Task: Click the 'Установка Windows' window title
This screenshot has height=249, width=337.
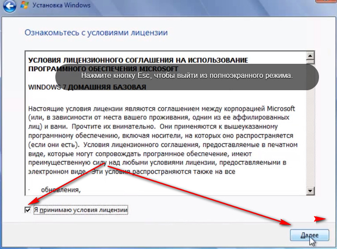Action: click(62, 6)
